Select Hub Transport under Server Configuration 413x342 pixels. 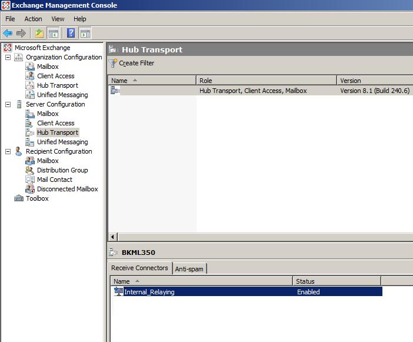point(58,132)
